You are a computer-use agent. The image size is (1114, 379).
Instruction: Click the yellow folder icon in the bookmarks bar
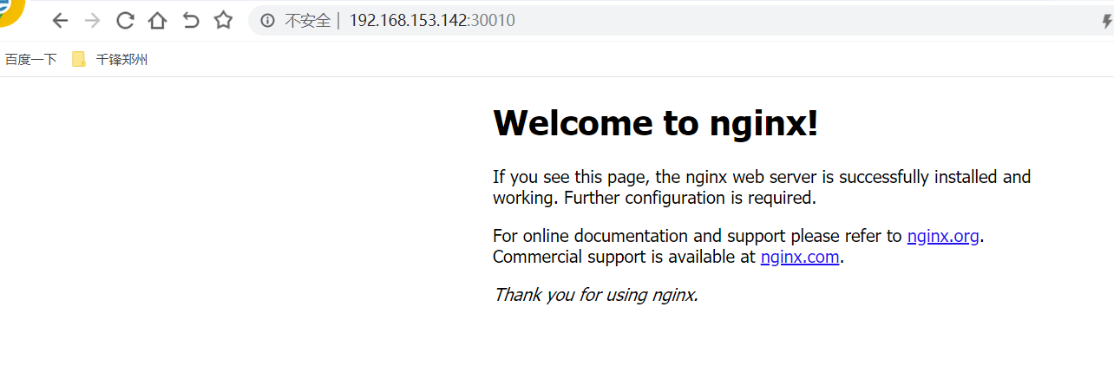tap(79, 60)
